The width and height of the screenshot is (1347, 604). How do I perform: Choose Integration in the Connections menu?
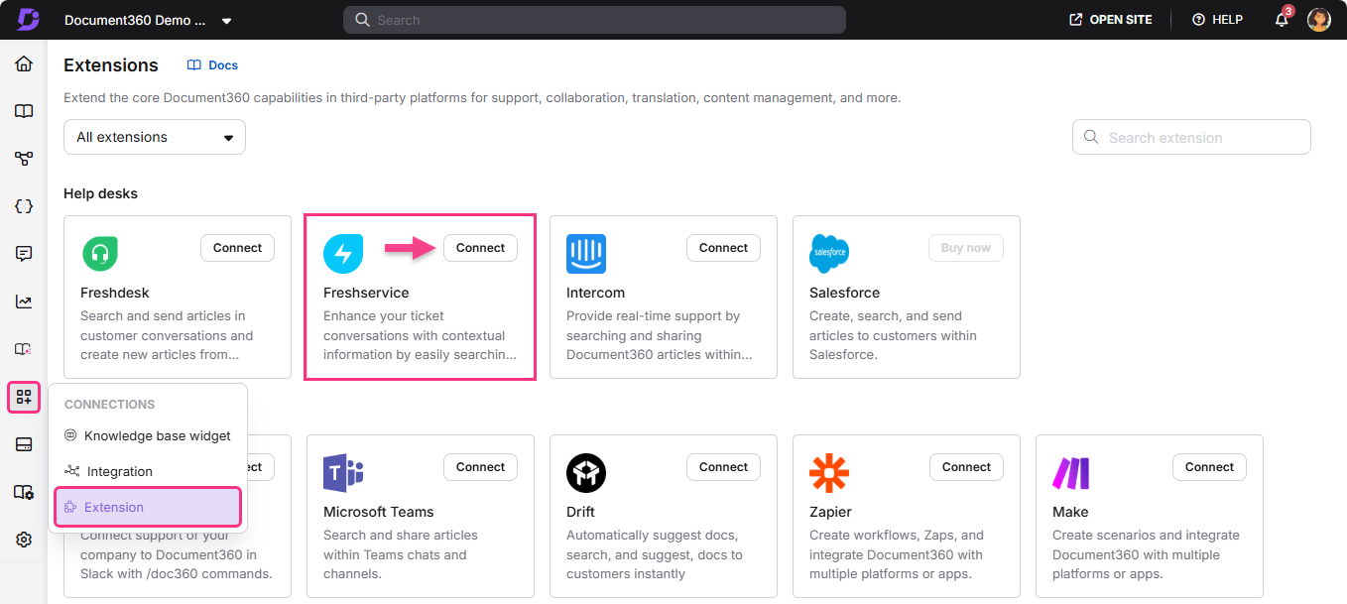(119, 471)
